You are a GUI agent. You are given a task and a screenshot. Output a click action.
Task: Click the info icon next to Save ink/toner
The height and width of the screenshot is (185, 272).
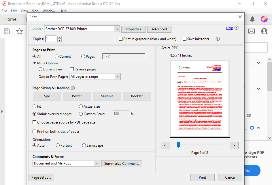(218, 39)
